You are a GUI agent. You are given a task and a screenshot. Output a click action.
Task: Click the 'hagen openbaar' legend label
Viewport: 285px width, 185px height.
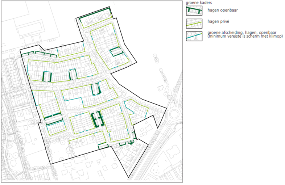[223, 10]
